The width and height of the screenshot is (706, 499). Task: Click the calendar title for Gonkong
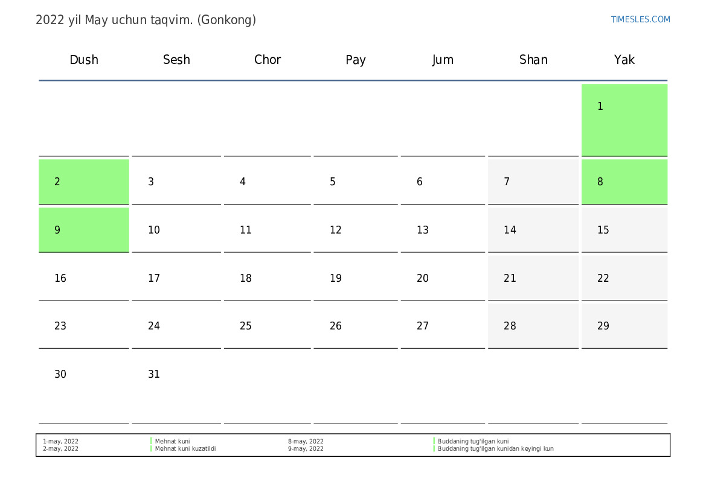[x=146, y=20]
